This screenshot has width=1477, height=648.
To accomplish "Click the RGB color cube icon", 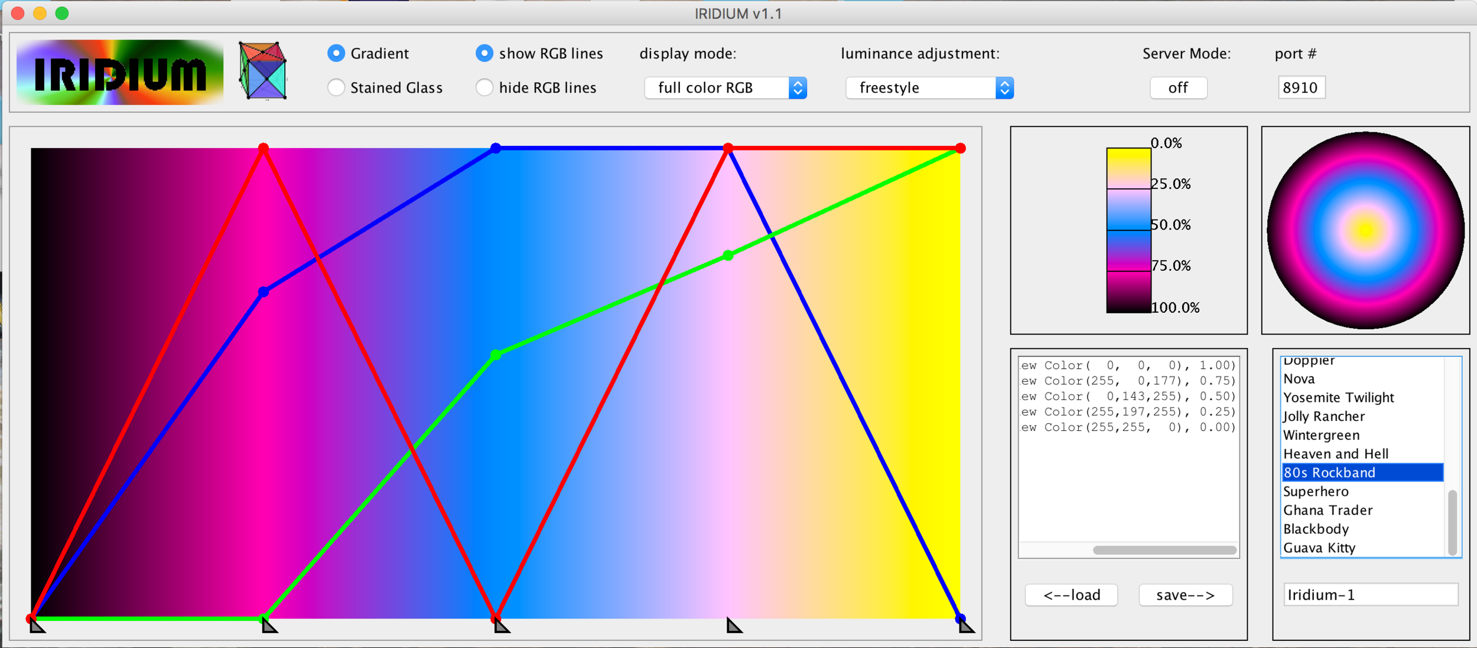I will [263, 71].
